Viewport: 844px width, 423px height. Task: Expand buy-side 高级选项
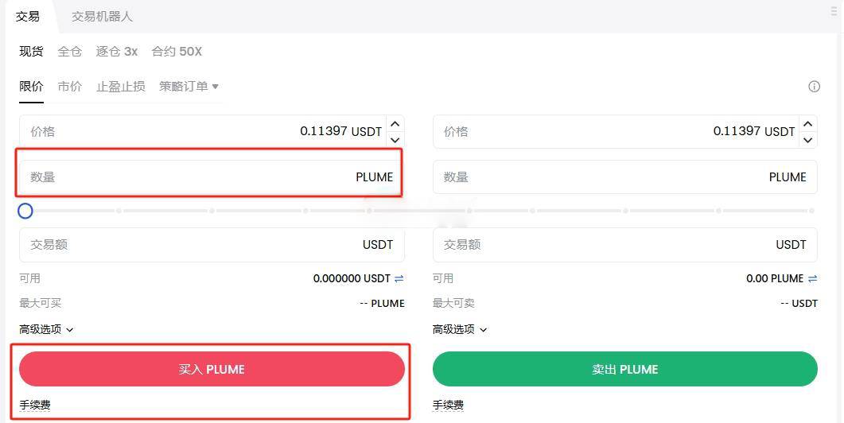46,329
